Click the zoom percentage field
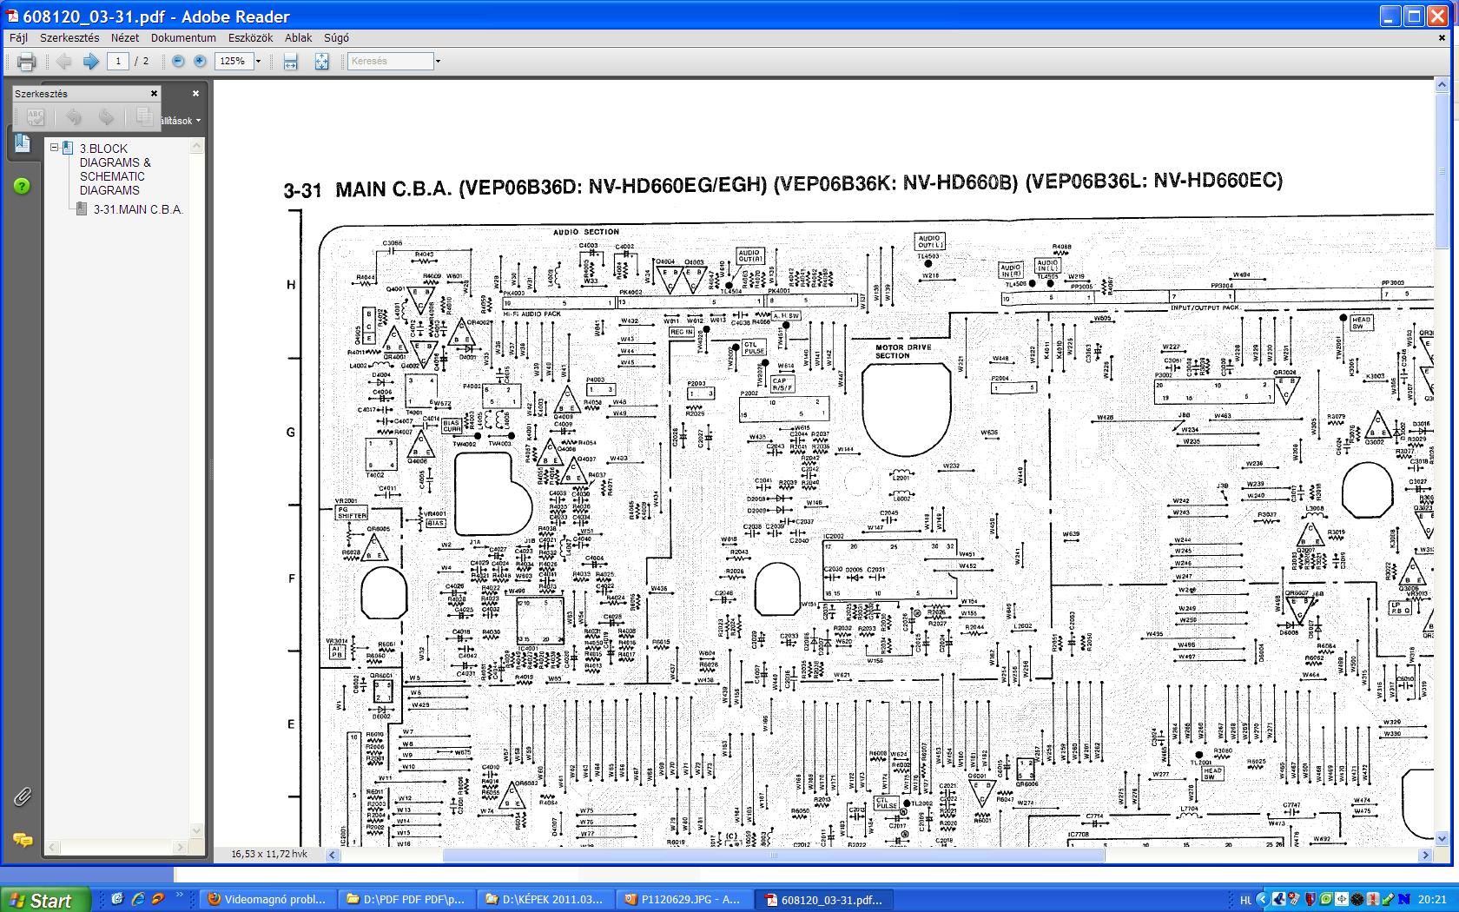Image resolution: width=1459 pixels, height=912 pixels. (233, 62)
